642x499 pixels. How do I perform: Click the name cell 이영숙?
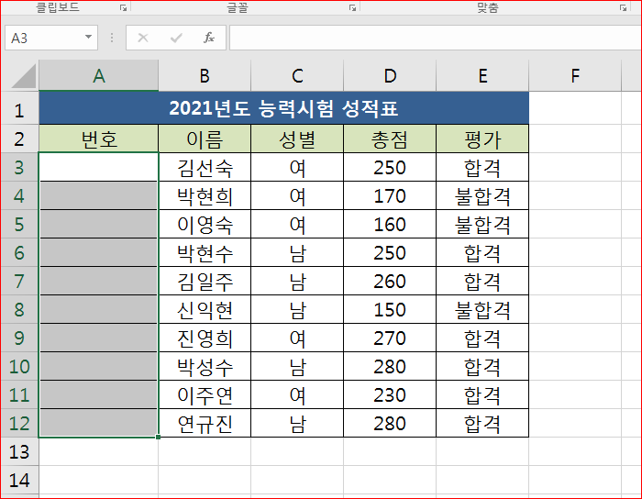[205, 224]
